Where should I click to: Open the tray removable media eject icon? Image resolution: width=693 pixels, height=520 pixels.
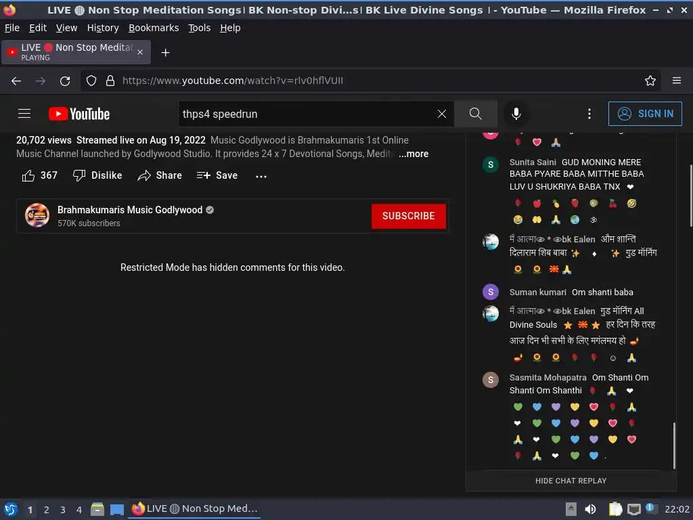pos(571,509)
